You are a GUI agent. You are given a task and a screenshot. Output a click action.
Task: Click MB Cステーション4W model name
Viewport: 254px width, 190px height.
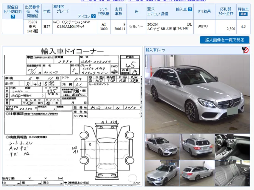pos(72,22)
